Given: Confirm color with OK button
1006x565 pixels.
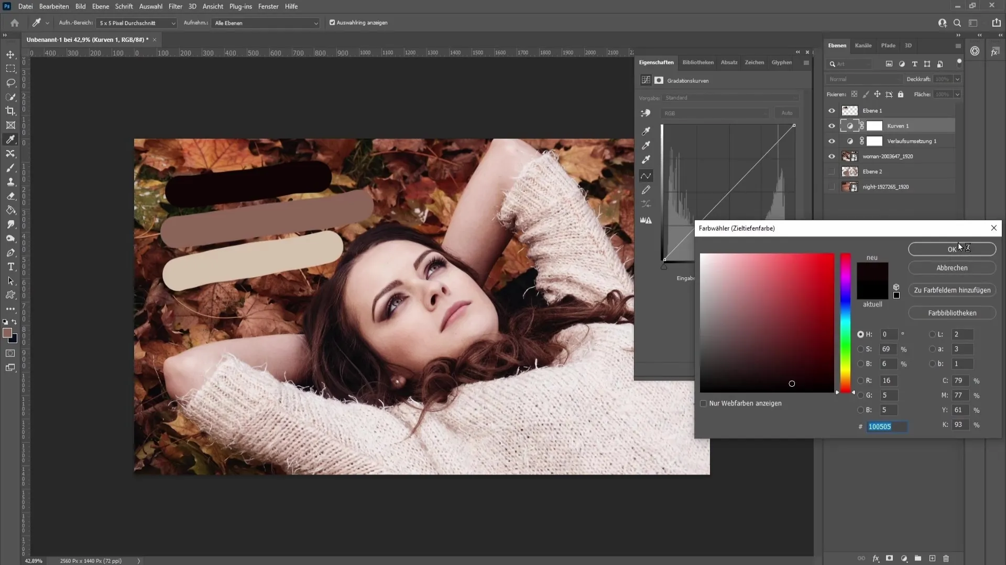Looking at the screenshot, I should [x=952, y=249].
